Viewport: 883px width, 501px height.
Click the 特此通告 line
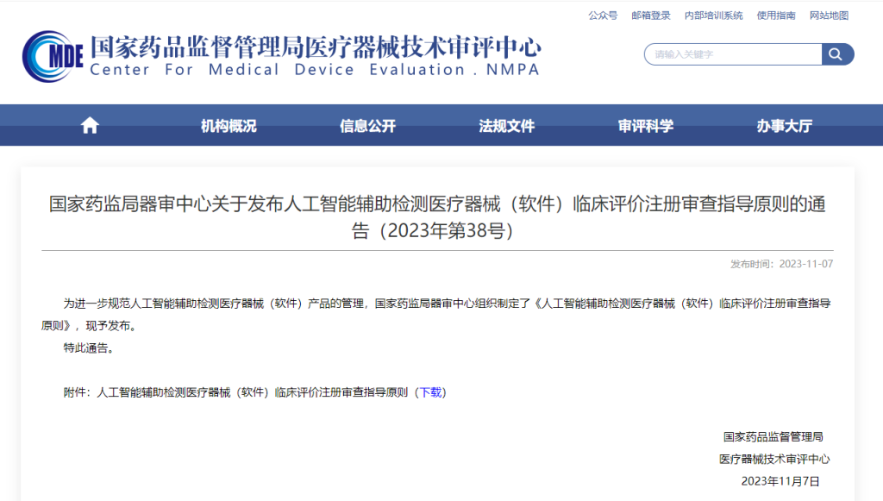(89, 348)
